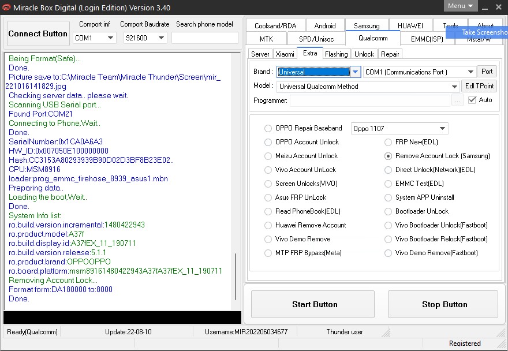Click the Take Screenshot overlay button

pyautogui.click(x=477, y=32)
